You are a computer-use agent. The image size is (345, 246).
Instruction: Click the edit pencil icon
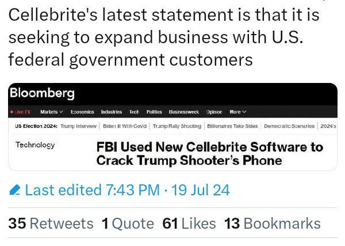15,190
